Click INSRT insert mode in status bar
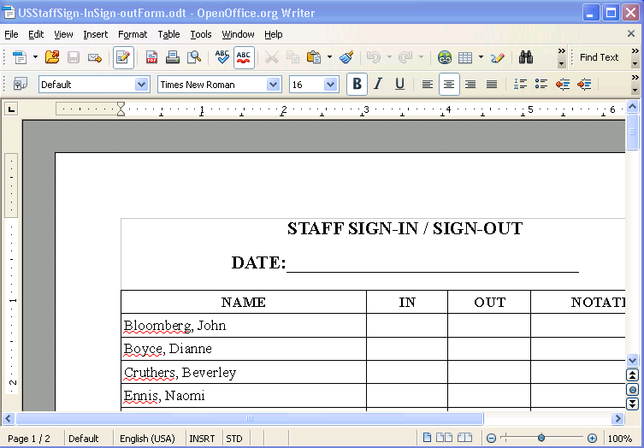This screenshot has height=448, width=644. coord(202,439)
